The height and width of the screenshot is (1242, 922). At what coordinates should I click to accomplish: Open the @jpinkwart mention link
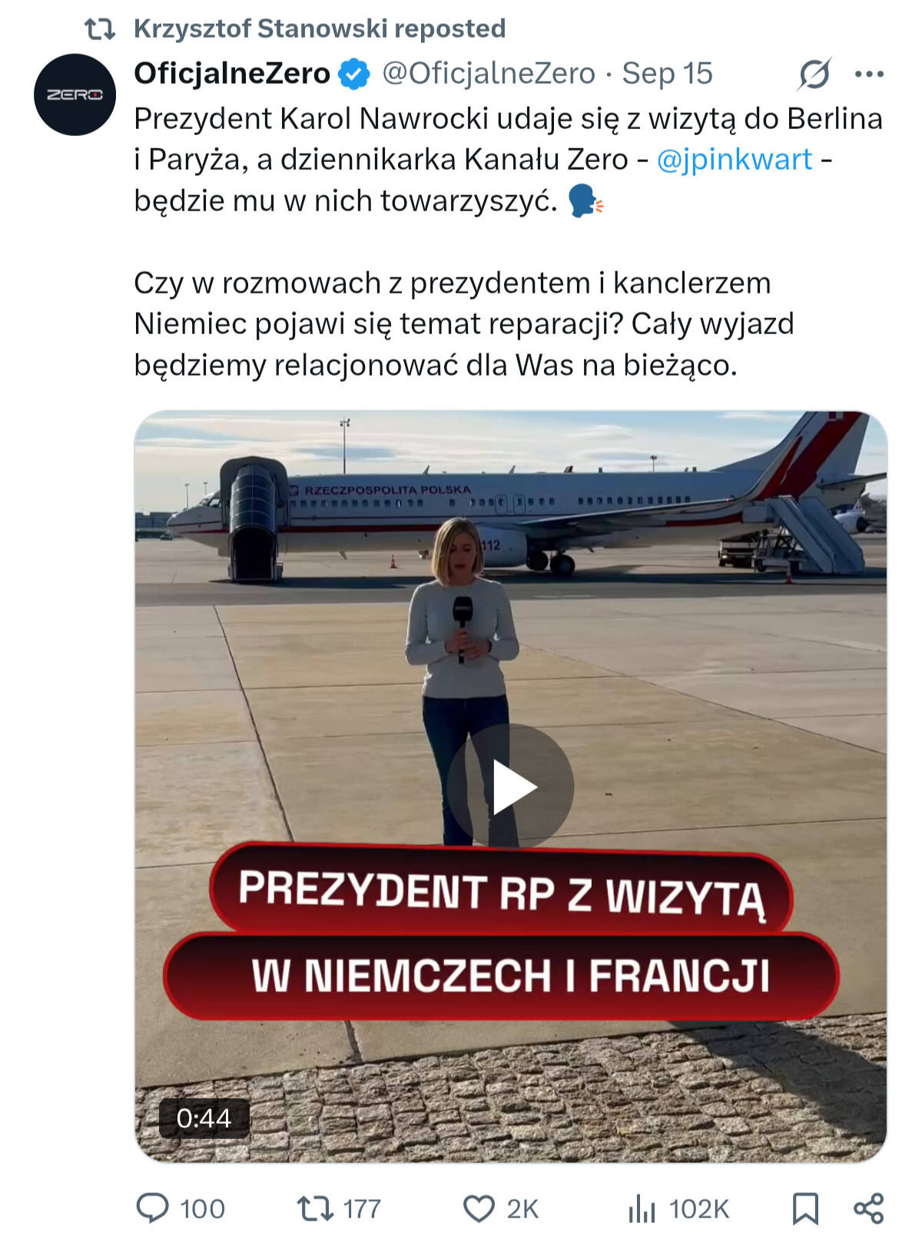click(x=734, y=160)
